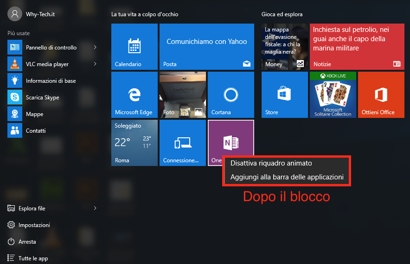Open the Money news tile

[284, 47]
